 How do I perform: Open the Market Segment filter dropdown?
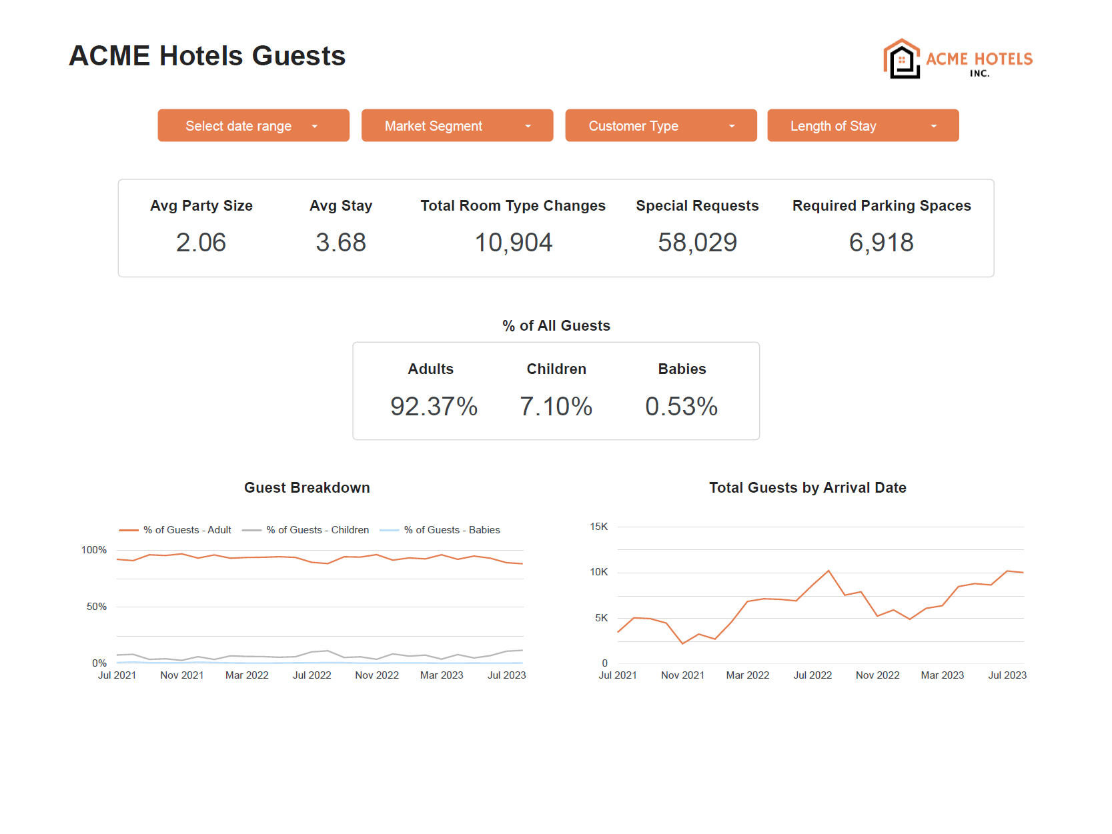coord(457,125)
